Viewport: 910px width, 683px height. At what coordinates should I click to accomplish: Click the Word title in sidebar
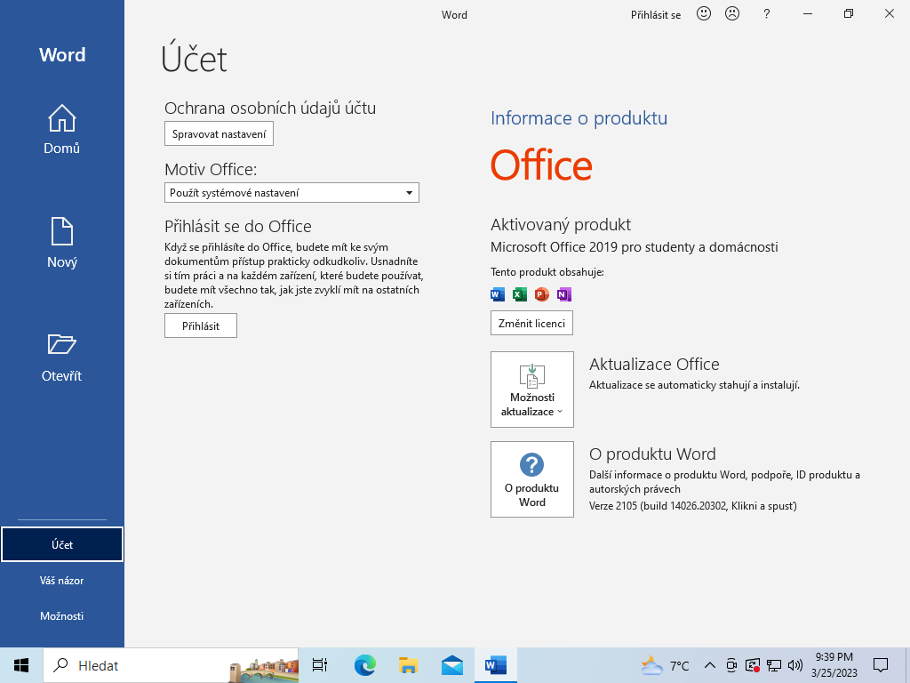click(x=62, y=54)
